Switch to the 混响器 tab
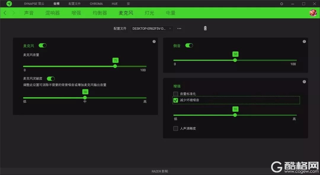Image resolution: width=320 pixels, height=175 pixels. [52, 13]
